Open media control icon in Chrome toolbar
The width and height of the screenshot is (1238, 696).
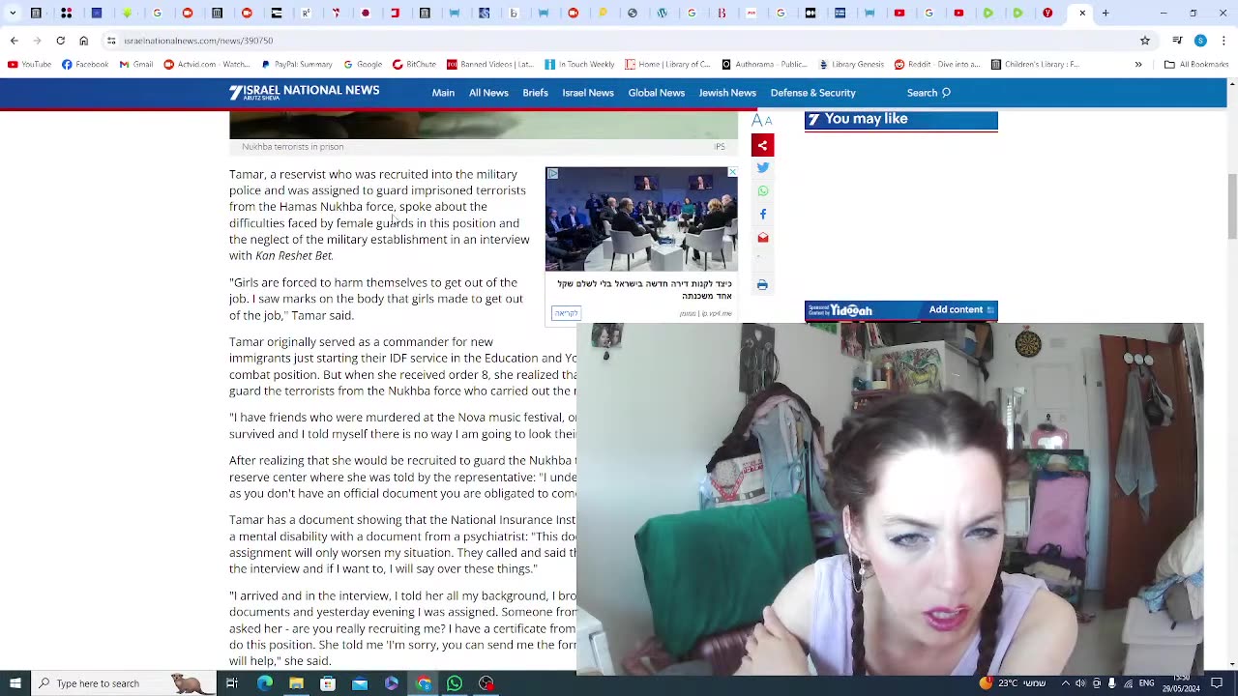[1177, 41]
